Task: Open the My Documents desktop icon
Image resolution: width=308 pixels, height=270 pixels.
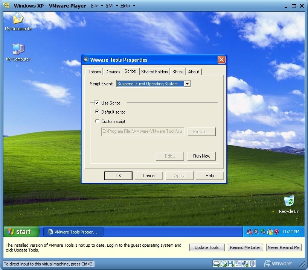Action: pyautogui.click(x=18, y=21)
